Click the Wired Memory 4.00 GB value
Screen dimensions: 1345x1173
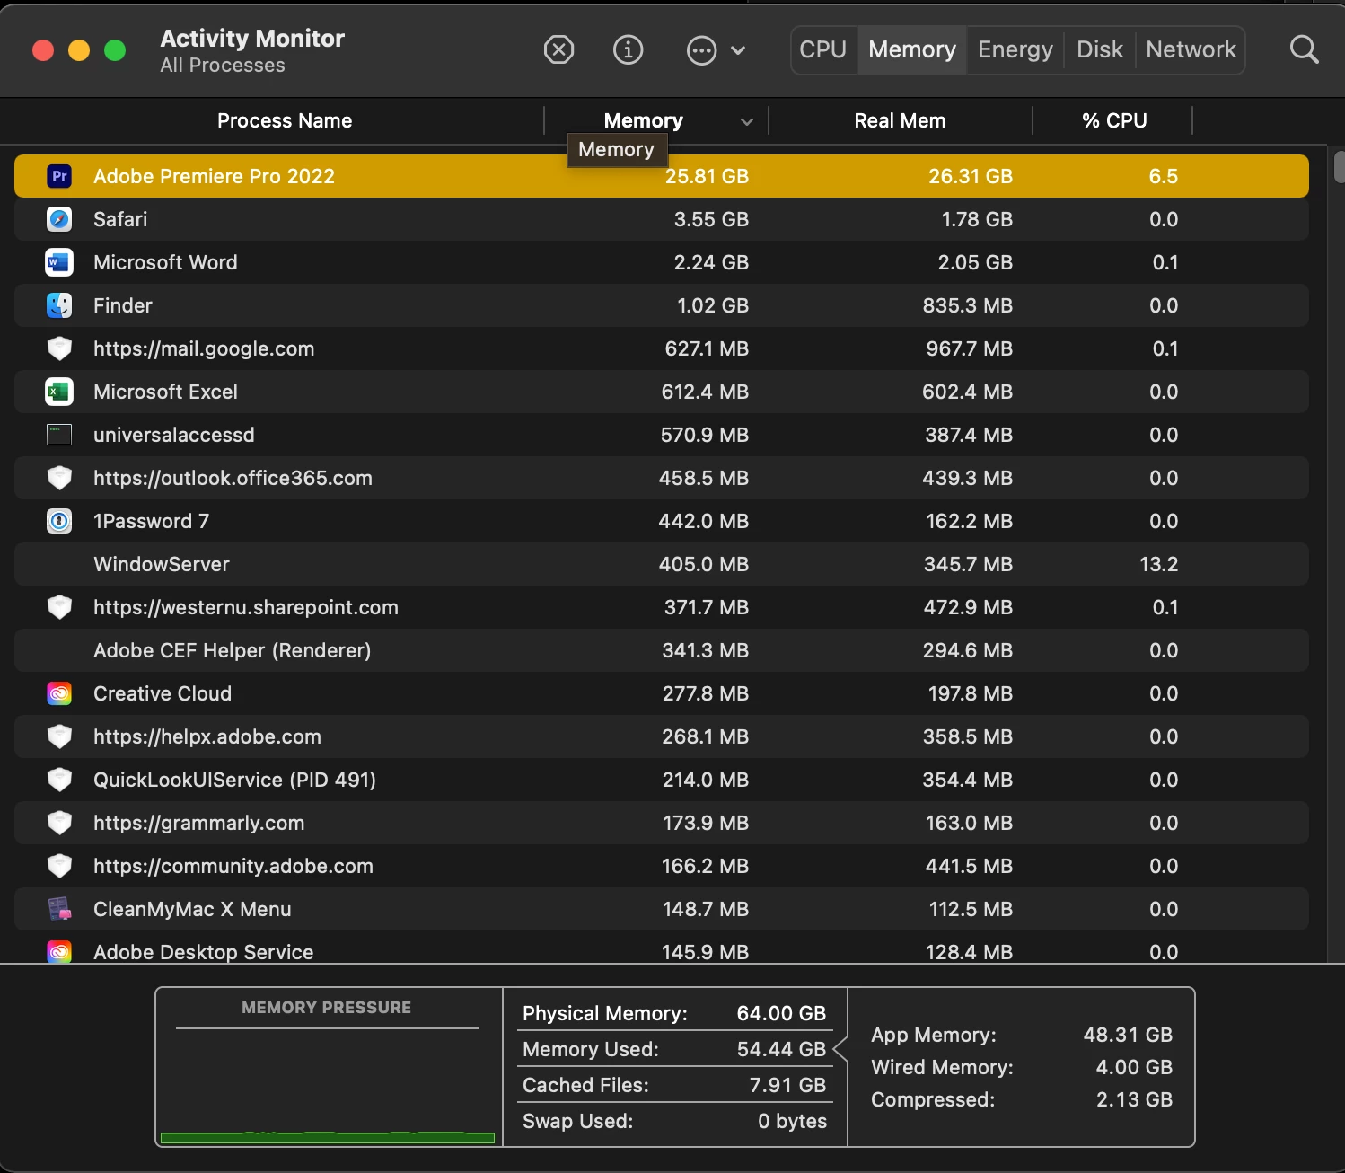coord(1134,1067)
